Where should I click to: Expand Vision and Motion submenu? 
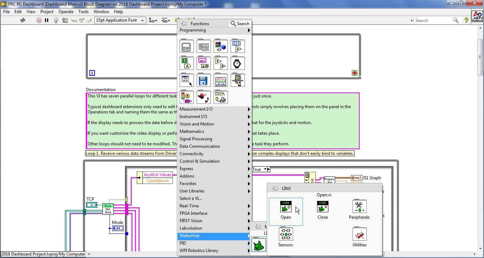tap(214, 124)
